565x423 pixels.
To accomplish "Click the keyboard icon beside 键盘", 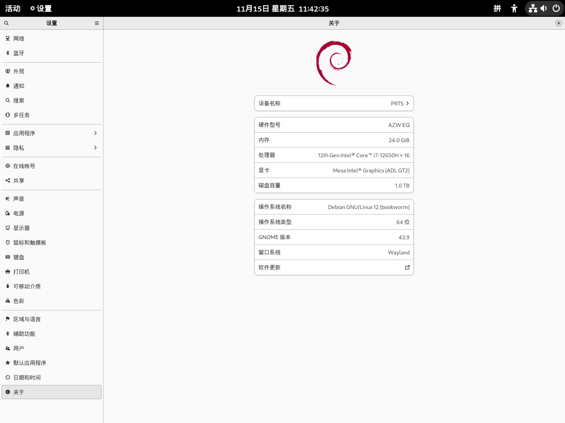I will [x=8, y=257].
